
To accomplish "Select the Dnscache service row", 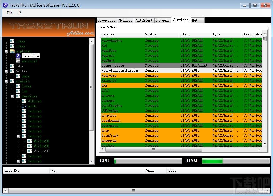I will click(x=181, y=140).
